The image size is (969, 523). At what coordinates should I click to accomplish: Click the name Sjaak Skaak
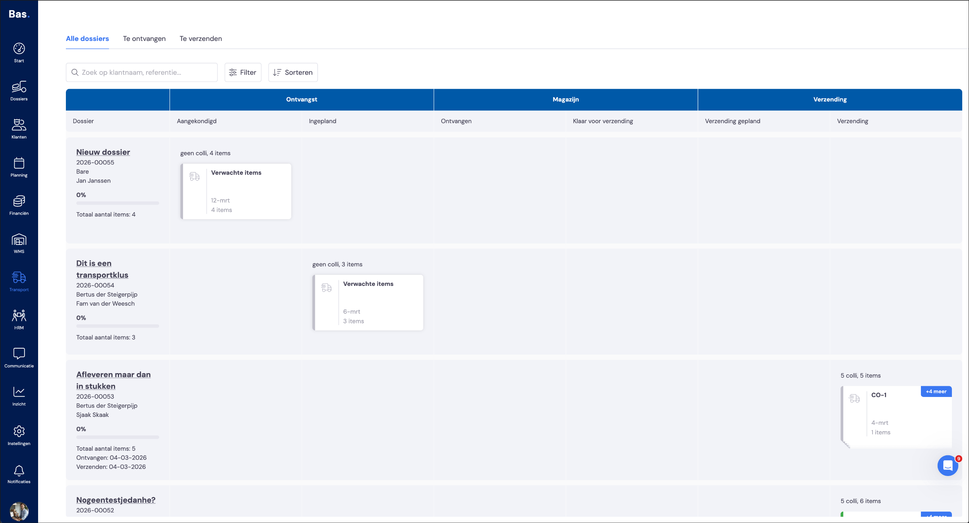(x=93, y=415)
